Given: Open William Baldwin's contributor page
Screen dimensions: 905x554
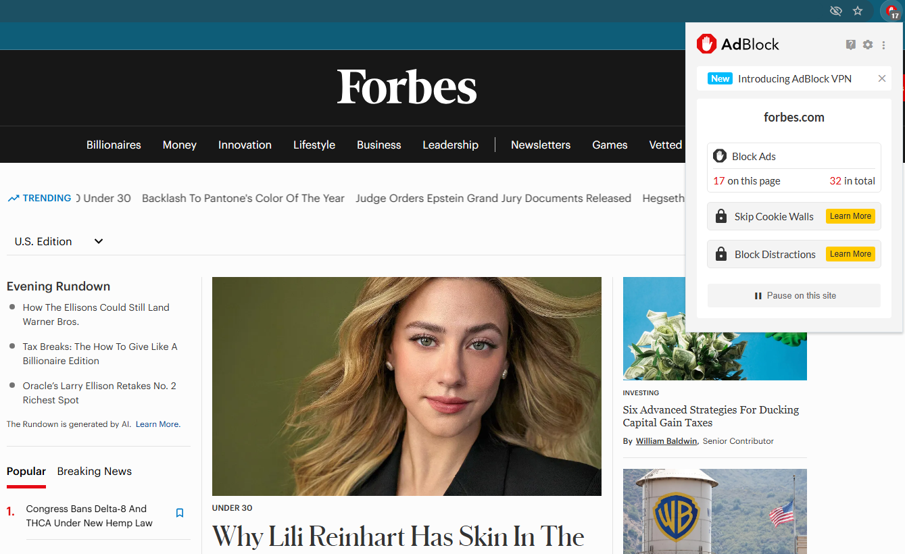Looking at the screenshot, I should point(666,440).
